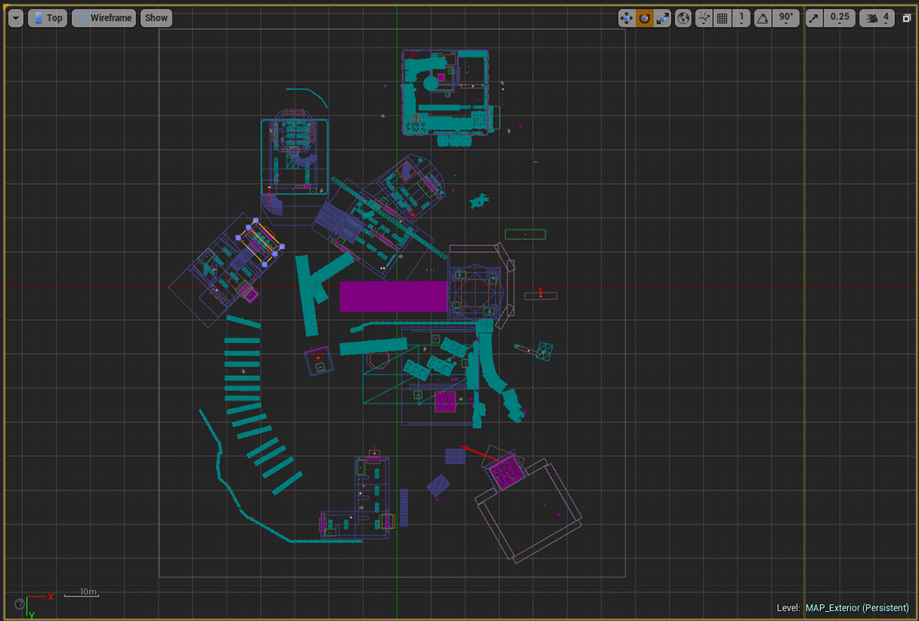
Task: Click the Show button
Action: tap(156, 18)
